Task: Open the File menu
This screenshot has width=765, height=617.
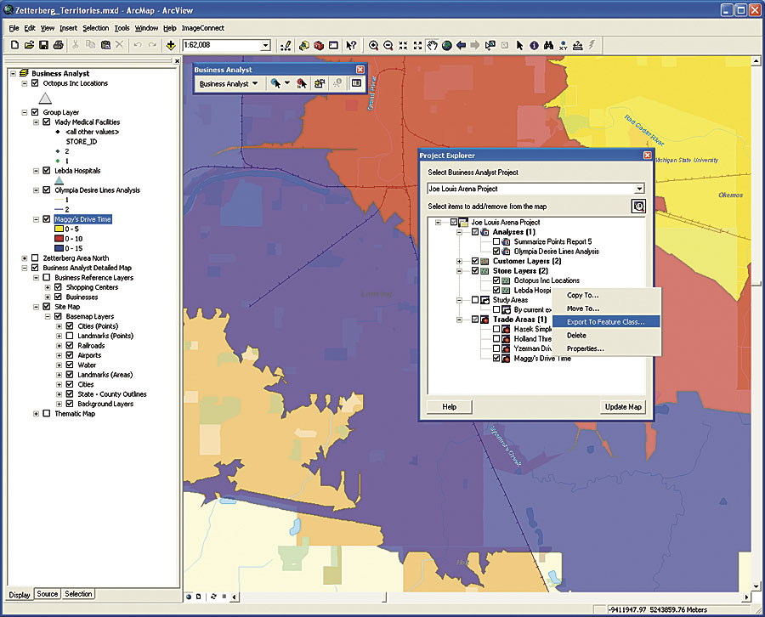Action: coord(14,28)
